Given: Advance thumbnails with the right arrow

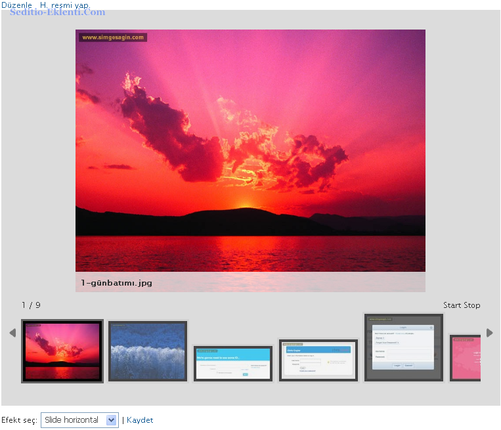Looking at the screenshot, I should 489,333.
